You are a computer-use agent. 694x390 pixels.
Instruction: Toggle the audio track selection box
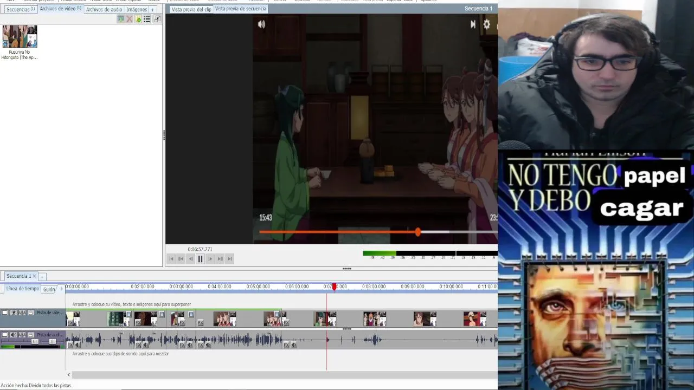point(5,335)
